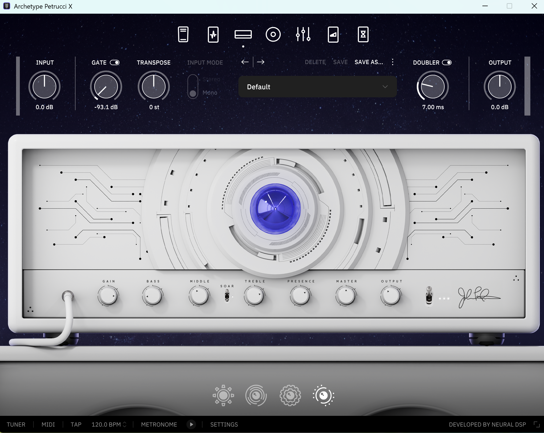Screen dimensions: 544x433
Task: Click the amp MASTER knob
Action: (346, 296)
